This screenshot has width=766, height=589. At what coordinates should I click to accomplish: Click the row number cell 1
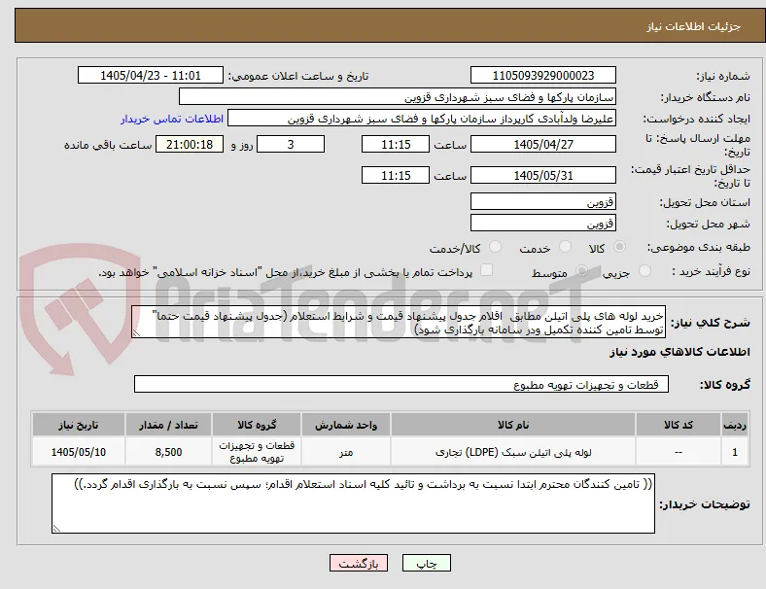(x=734, y=452)
